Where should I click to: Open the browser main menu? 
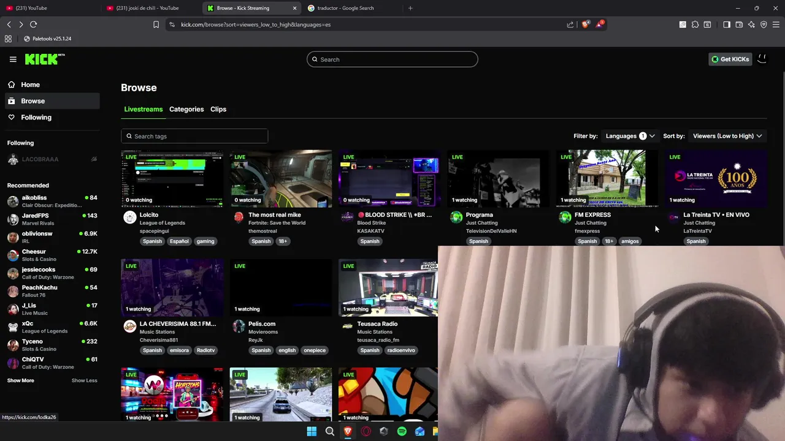point(776,24)
